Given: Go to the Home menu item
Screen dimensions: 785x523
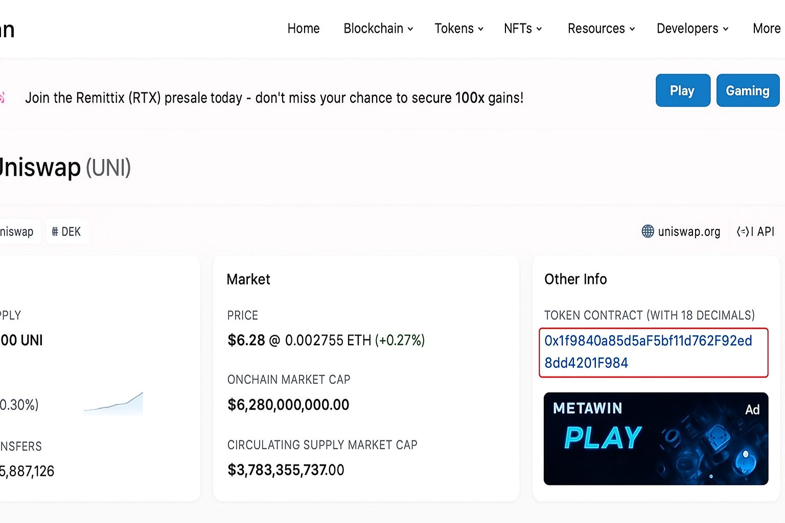Looking at the screenshot, I should point(304,29).
